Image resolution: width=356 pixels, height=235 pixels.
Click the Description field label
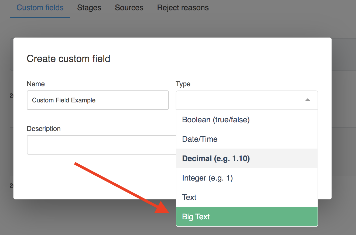coord(44,129)
